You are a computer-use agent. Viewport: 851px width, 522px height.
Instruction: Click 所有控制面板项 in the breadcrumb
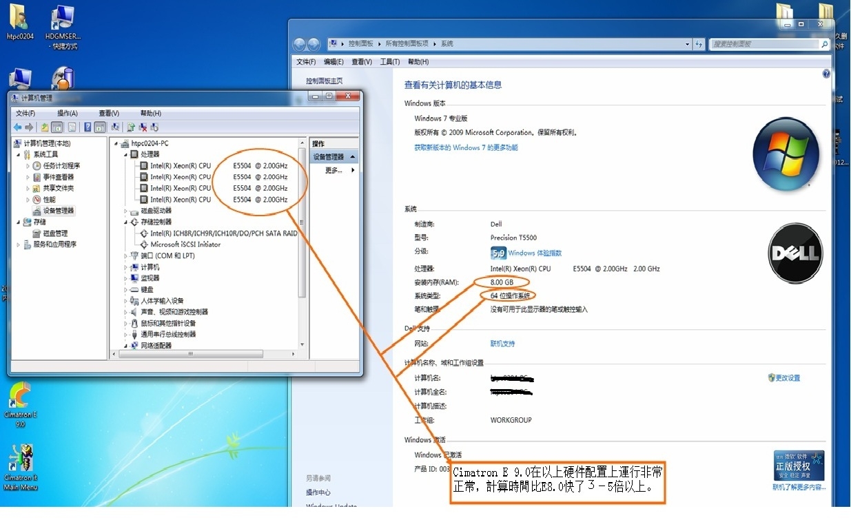pyautogui.click(x=406, y=44)
